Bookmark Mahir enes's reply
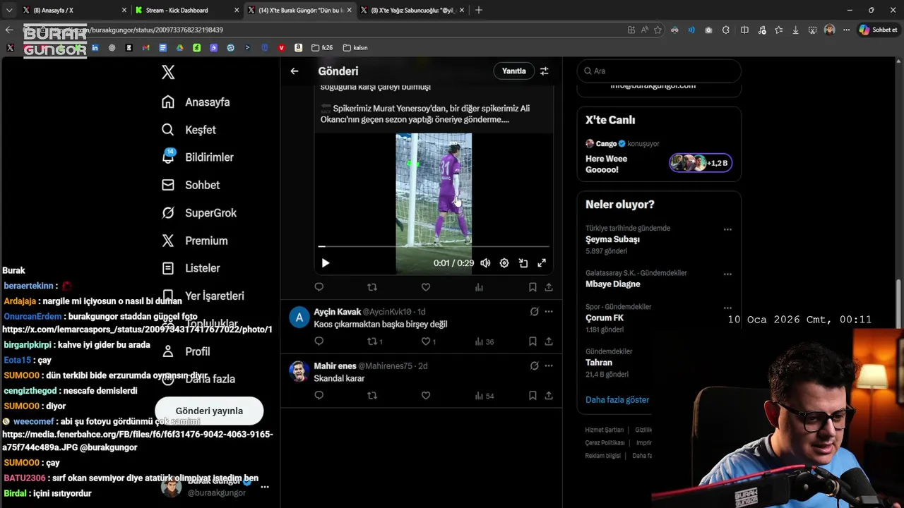 click(x=533, y=396)
